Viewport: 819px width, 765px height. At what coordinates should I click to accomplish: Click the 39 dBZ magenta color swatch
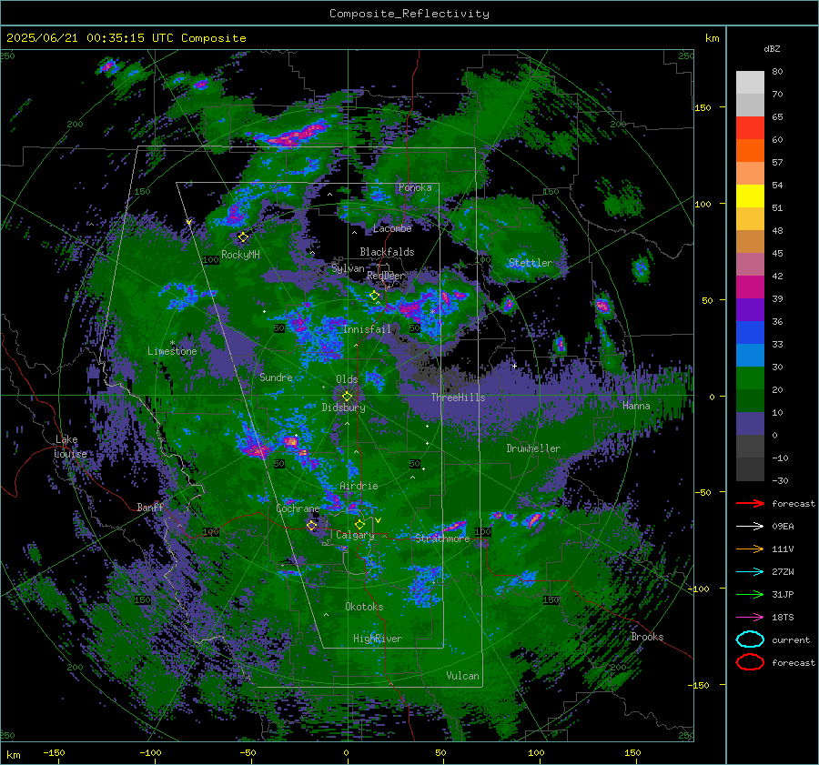(750, 287)
